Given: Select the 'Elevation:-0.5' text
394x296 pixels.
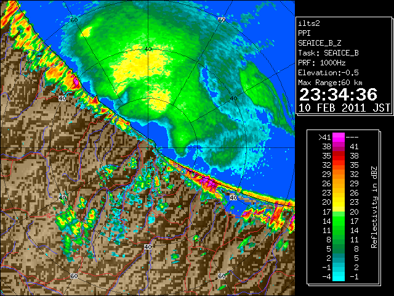Looking at the screenshot, I should click(328, 73).
